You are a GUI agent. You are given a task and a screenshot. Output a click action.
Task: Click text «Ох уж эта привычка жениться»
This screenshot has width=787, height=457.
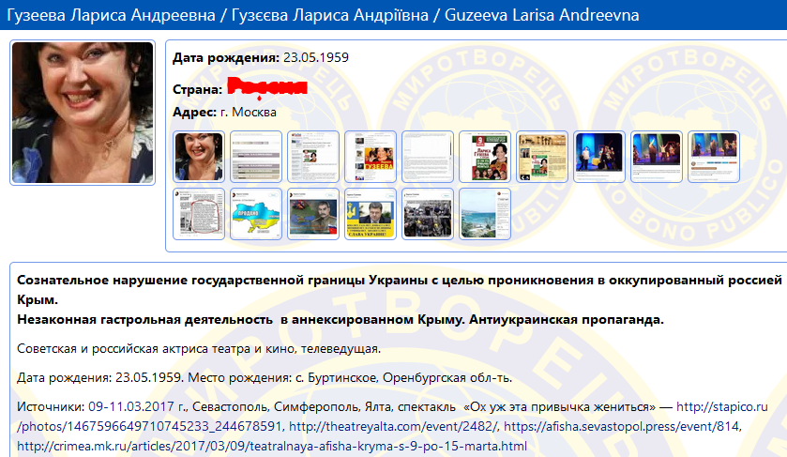coord(560,406)
